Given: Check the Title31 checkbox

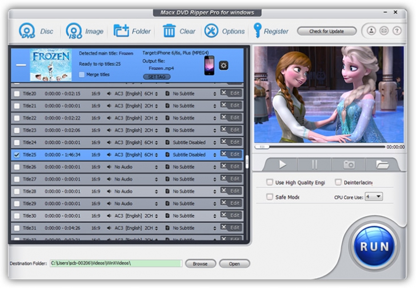Looking at the screenshot, I should pyautogui.click(x=17, y=228).
